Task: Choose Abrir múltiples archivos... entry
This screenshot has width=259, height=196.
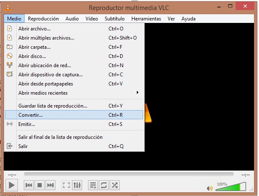Action: point(74,38)
